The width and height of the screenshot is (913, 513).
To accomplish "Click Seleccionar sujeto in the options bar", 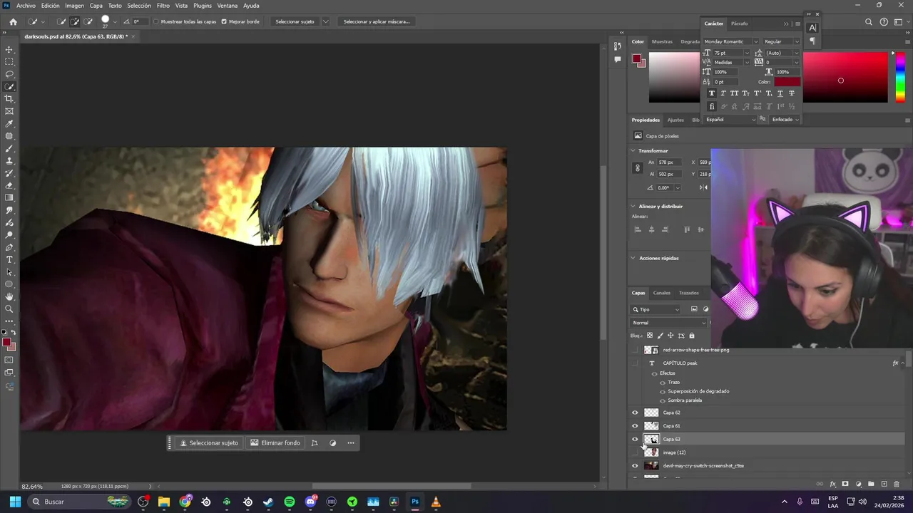I will [x=295, y=22].
